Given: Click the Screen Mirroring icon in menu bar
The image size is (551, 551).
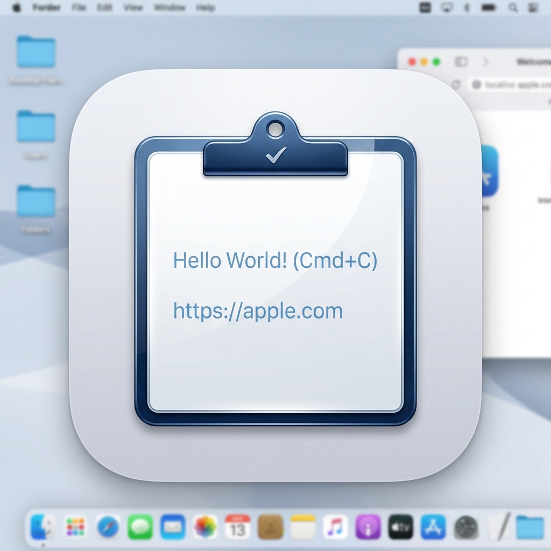Looking at the screenshot, I should point(447,8).
